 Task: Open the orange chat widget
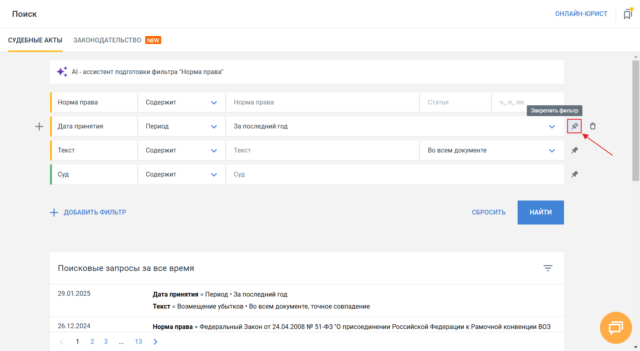click(616, 328)
